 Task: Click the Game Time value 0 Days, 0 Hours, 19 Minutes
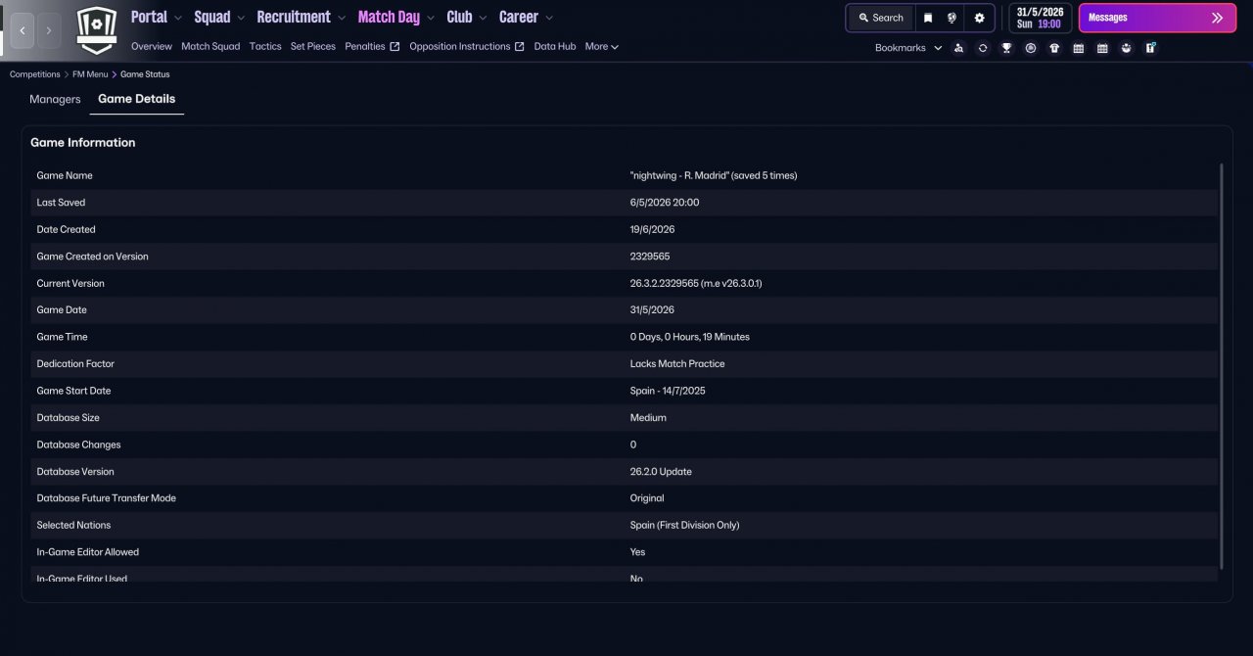click(x=690, y=337)
